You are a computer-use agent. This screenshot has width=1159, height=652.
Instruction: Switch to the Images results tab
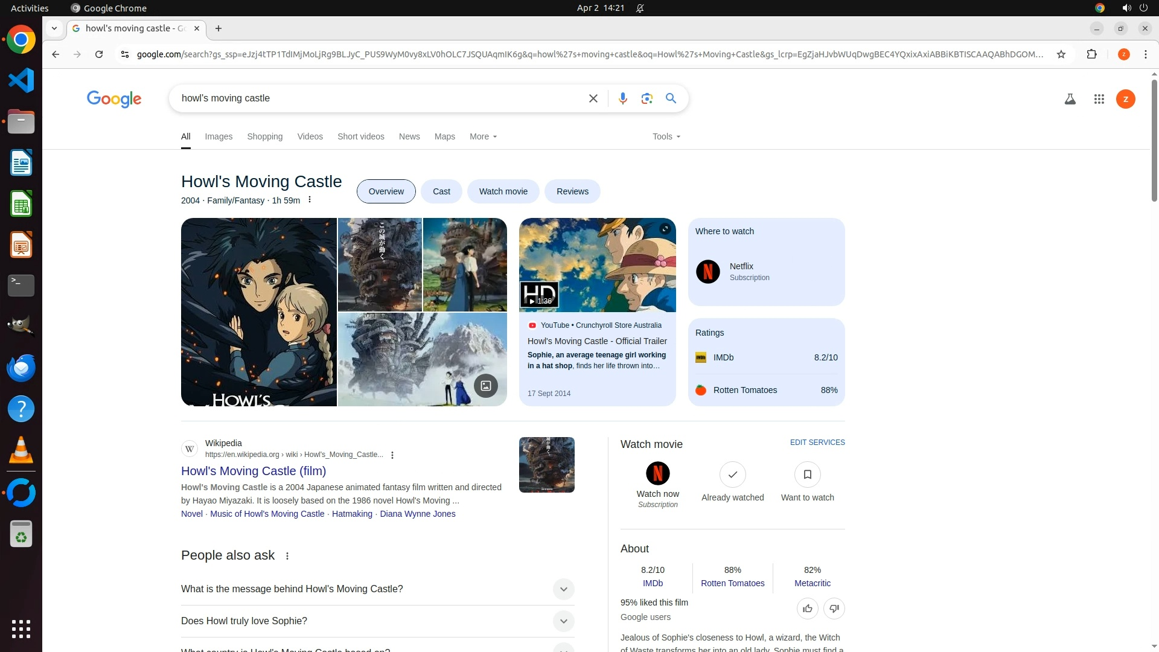(219, 136)
